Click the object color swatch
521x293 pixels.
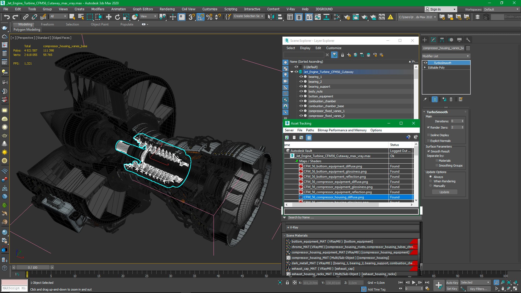[468, 48]
